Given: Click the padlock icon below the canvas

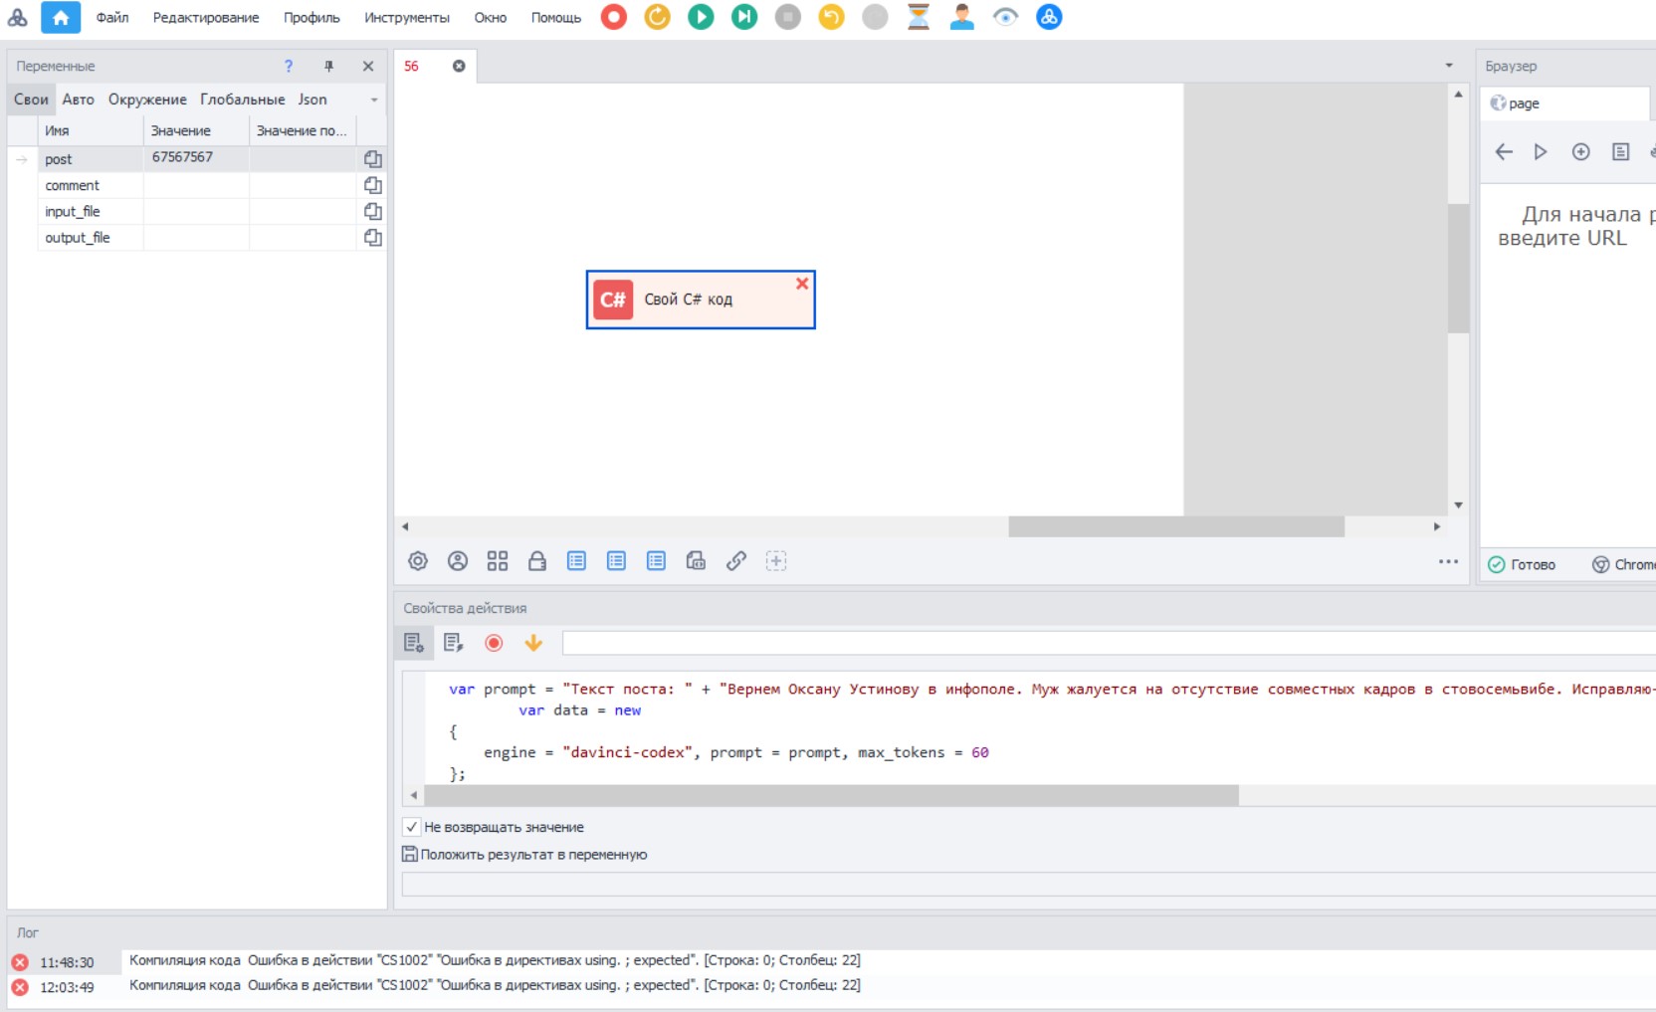Looking at the screenshot, I should click(x=537, y=561).
